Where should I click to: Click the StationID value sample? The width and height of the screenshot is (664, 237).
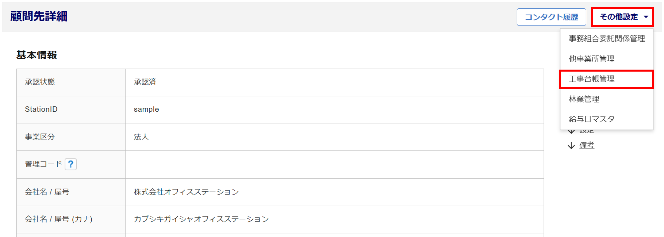146,109
